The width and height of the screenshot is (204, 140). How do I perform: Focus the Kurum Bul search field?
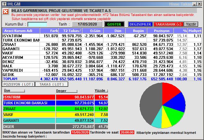[37, 24]
